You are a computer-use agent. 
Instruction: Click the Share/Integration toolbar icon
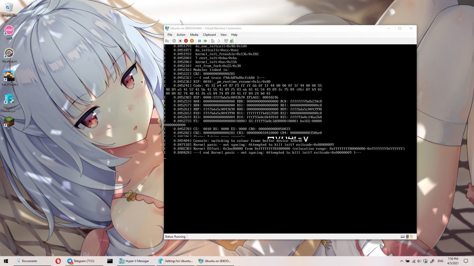(232, 41)
